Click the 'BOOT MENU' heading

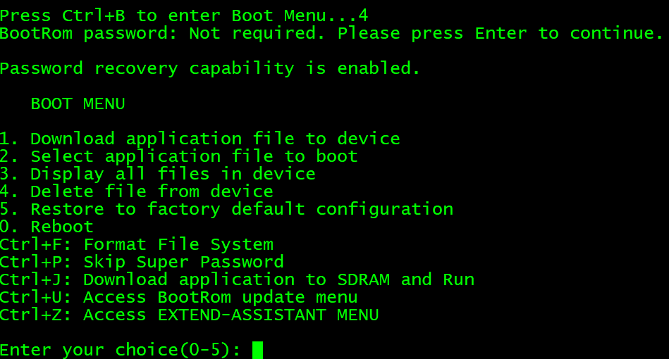78,104
